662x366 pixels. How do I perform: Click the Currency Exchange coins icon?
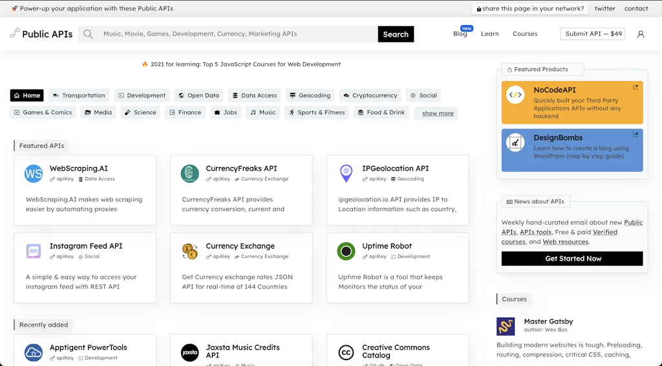[189, 251]
